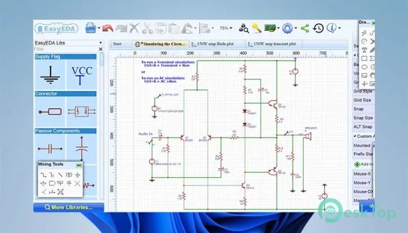Switch to Simulating the Circuit tab
The image size is (408, 233).
pos(160,44)
